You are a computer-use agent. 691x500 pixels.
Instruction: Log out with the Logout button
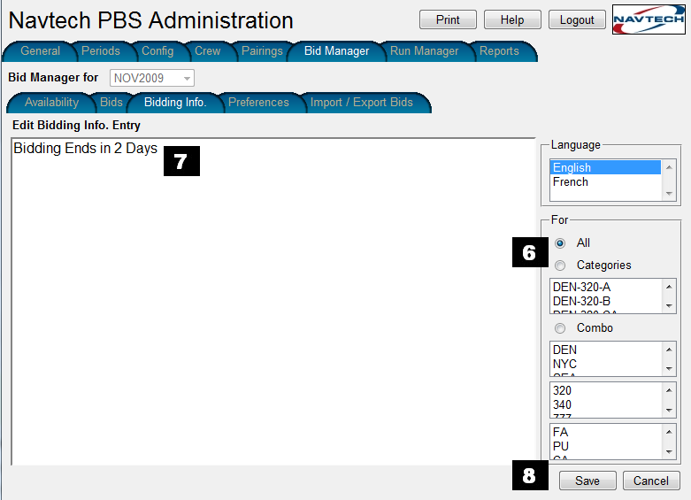coord(577,19)
